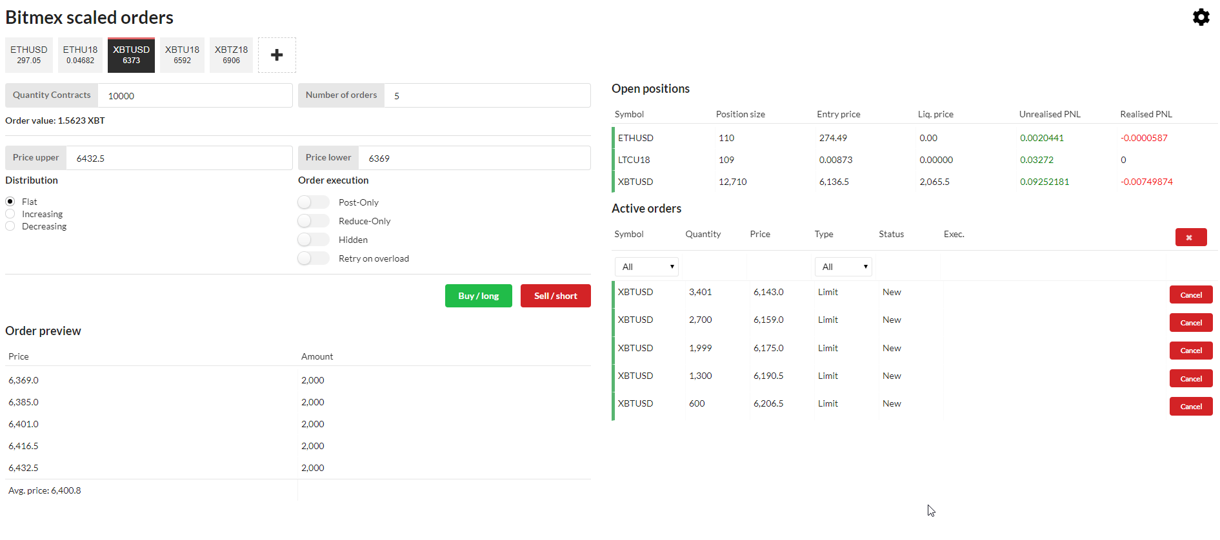
Task: Click Order value 1.5623 XBT text
Action: (x=55, y=121)
